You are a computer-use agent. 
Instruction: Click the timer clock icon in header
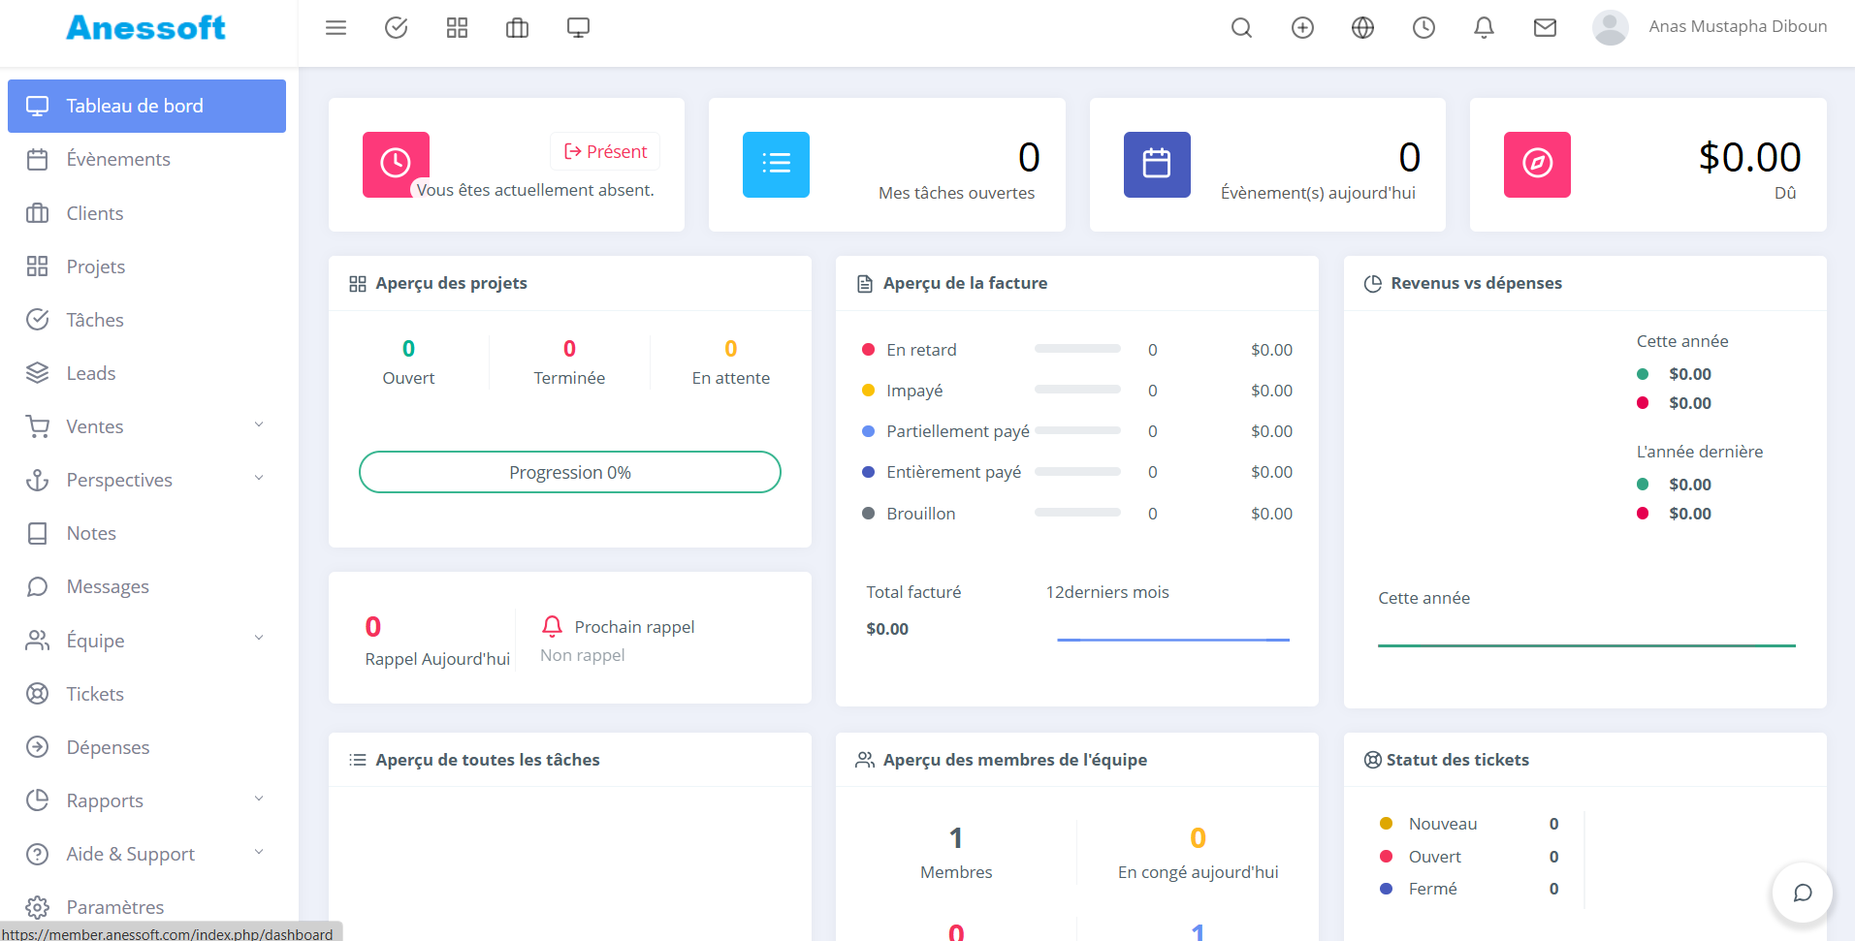[x=1423, y=28]
